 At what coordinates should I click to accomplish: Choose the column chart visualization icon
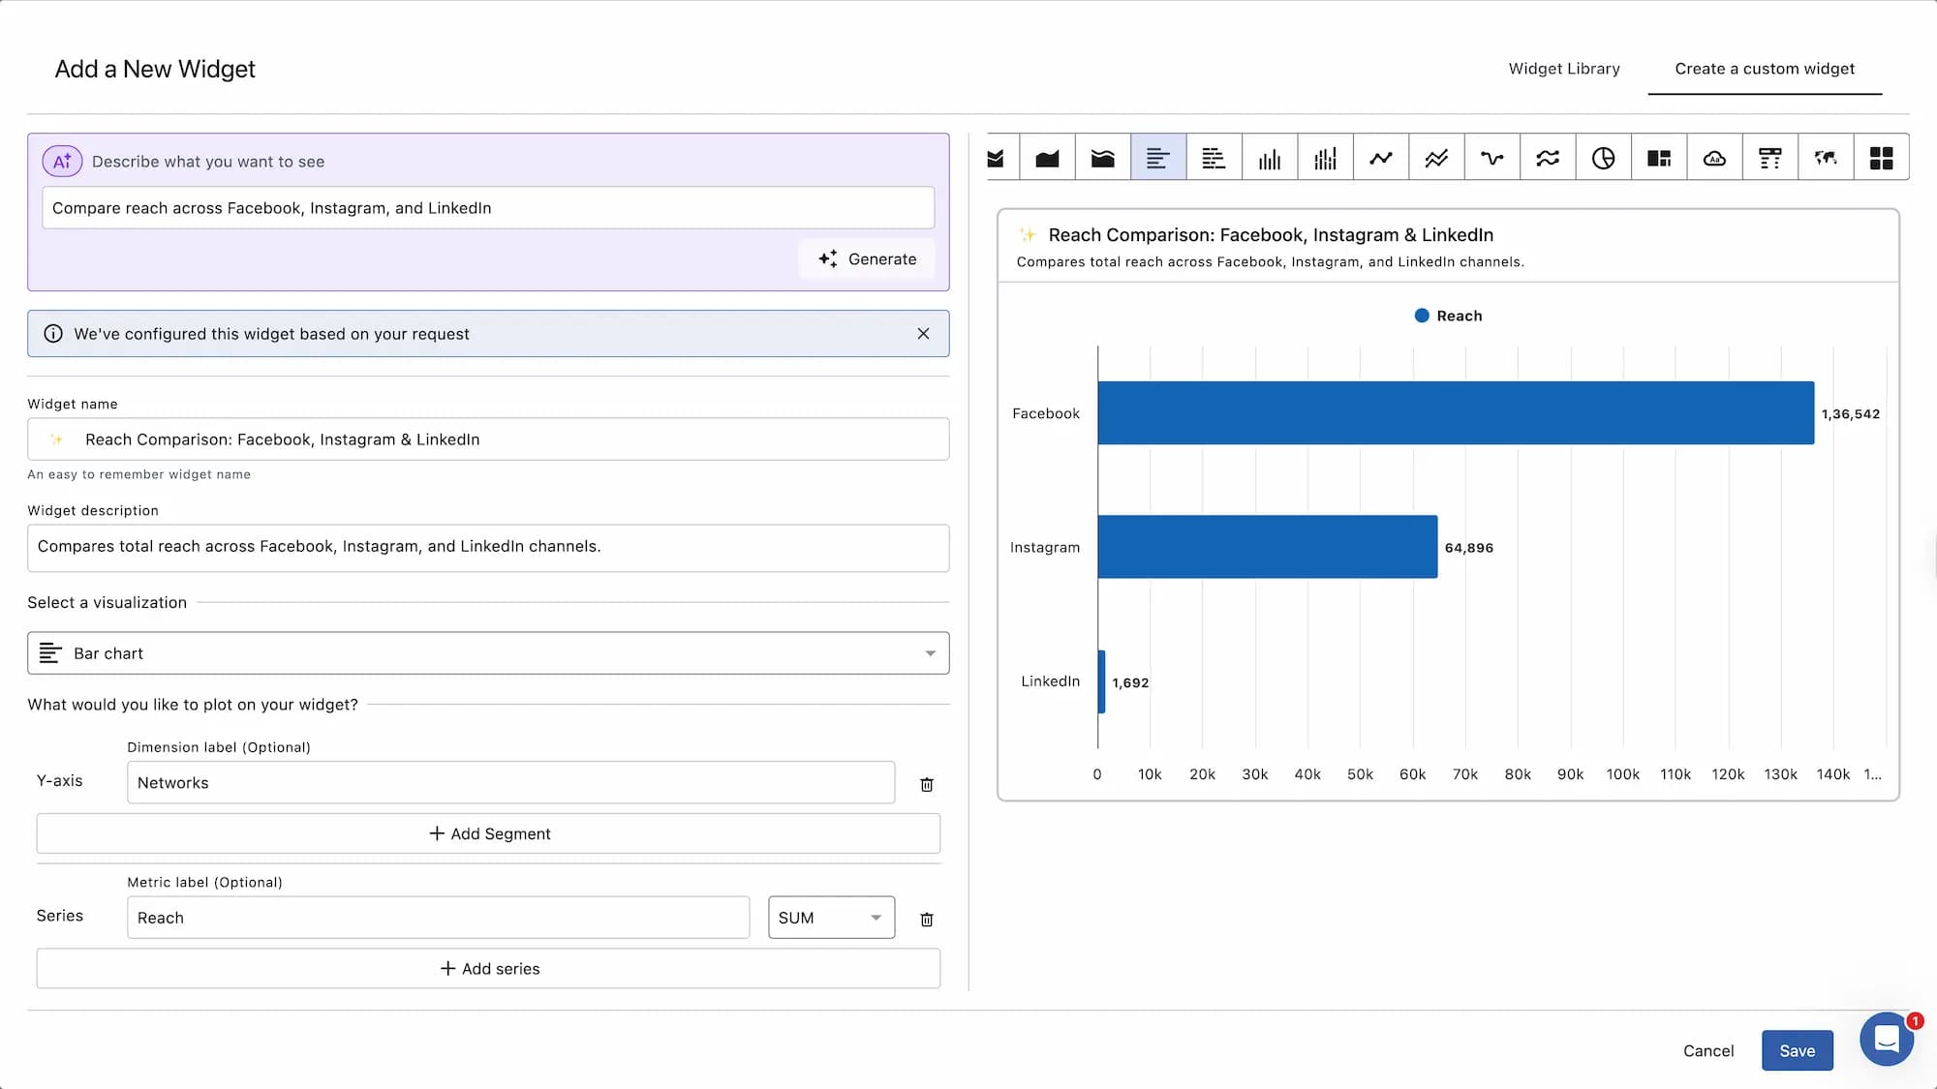[x=1270, y=157]
